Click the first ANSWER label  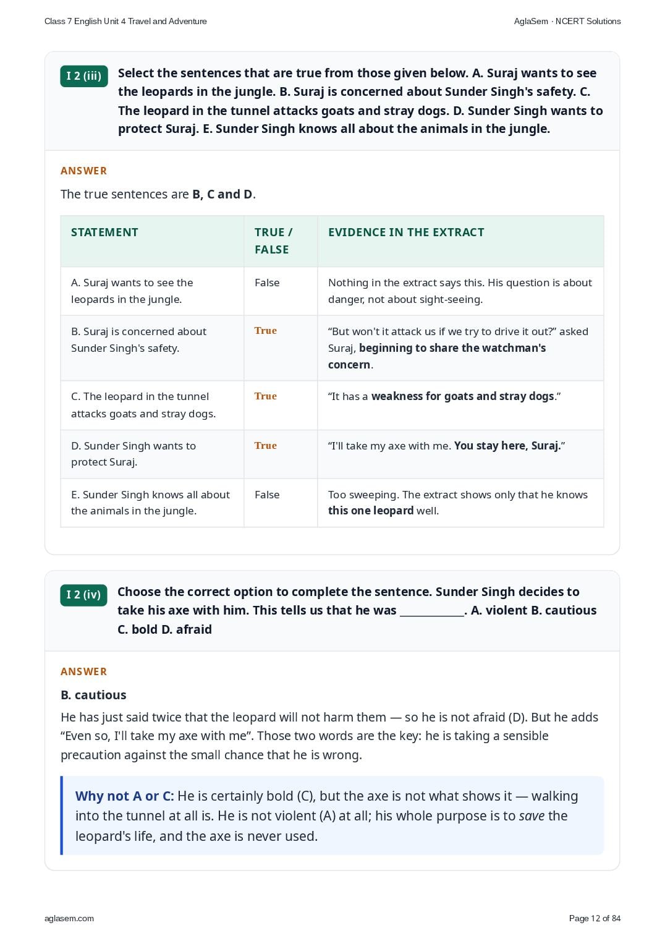point(83,171)
